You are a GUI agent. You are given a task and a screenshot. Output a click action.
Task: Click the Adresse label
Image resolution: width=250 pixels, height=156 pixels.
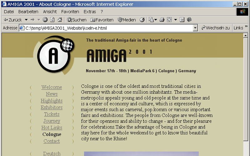pyautogui.click(x=10, y=28)
